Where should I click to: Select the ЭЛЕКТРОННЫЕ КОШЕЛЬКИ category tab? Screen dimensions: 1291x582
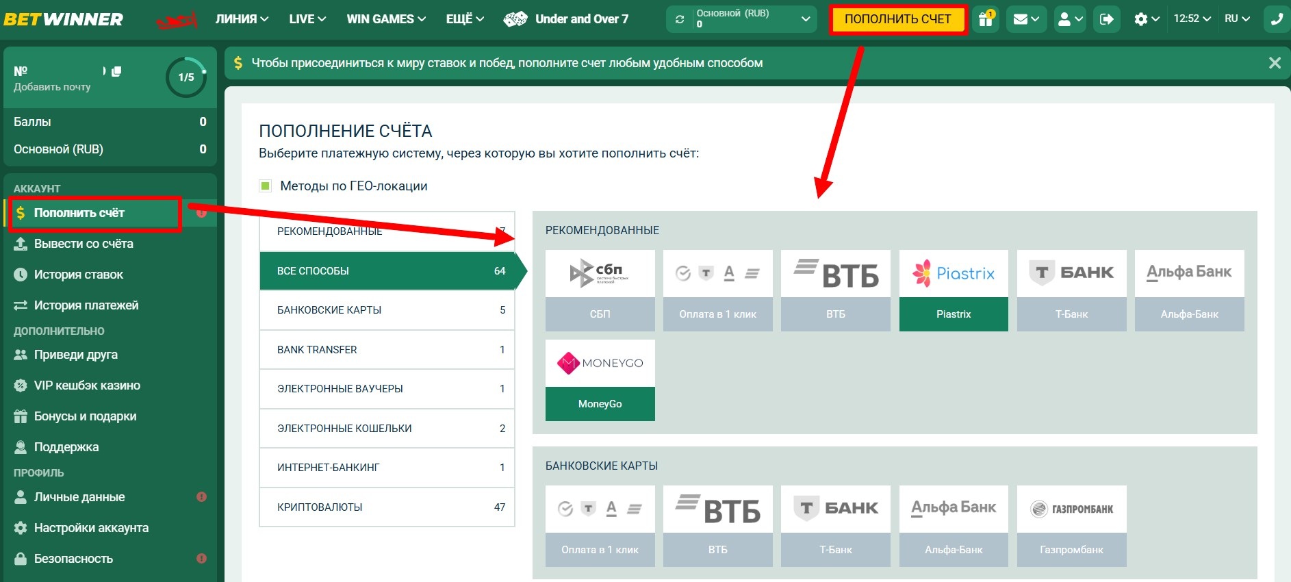click(x=387, y=429)
